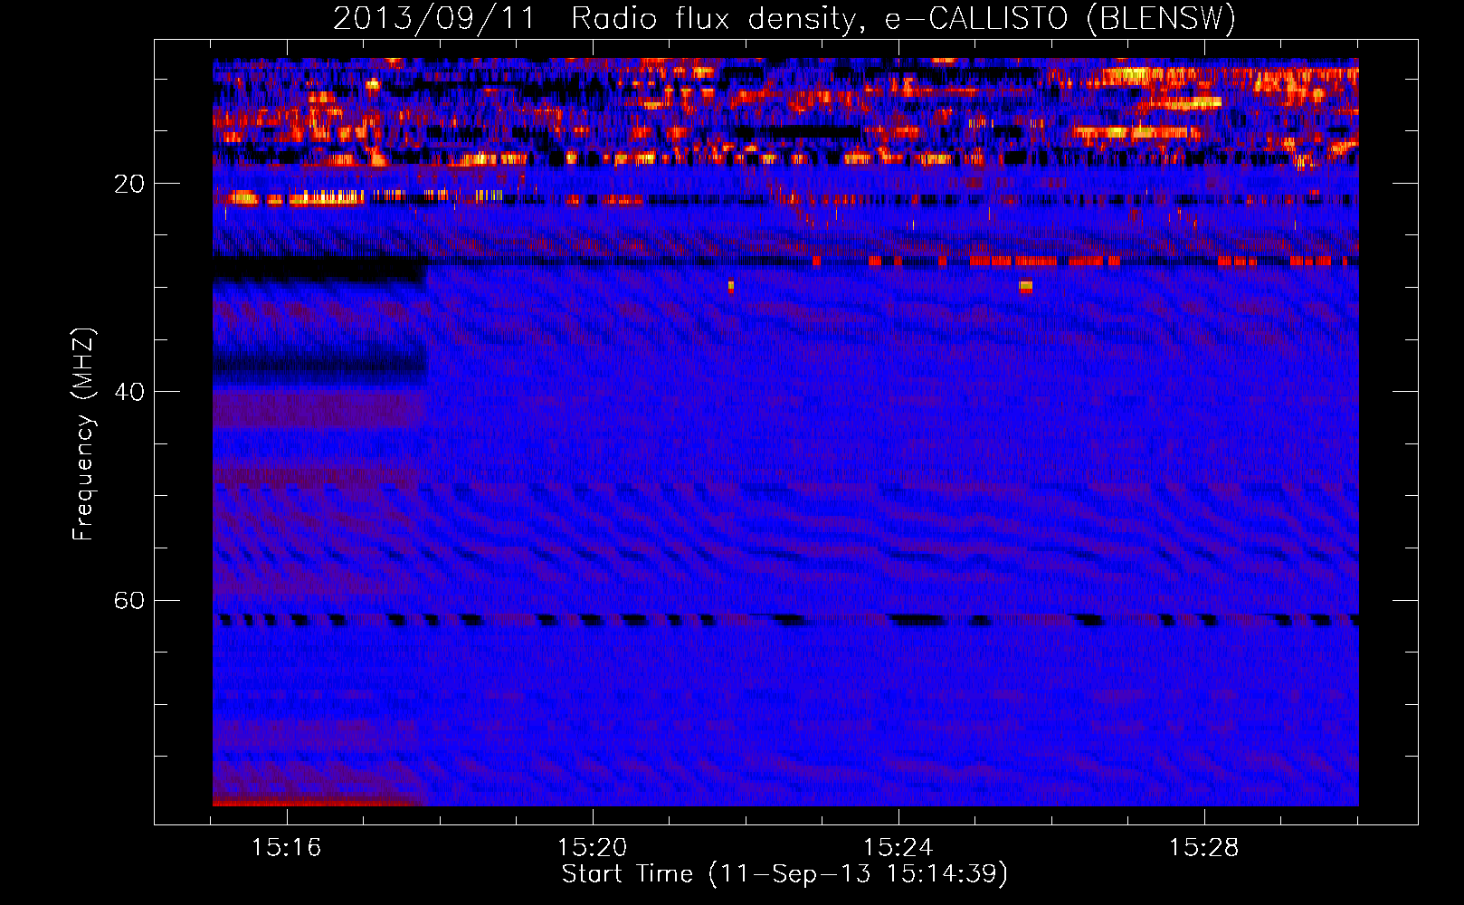Click the 'Start Time (11-Sep-13 15:14:39)' label
1464x905 pixels.
point(784,874)
